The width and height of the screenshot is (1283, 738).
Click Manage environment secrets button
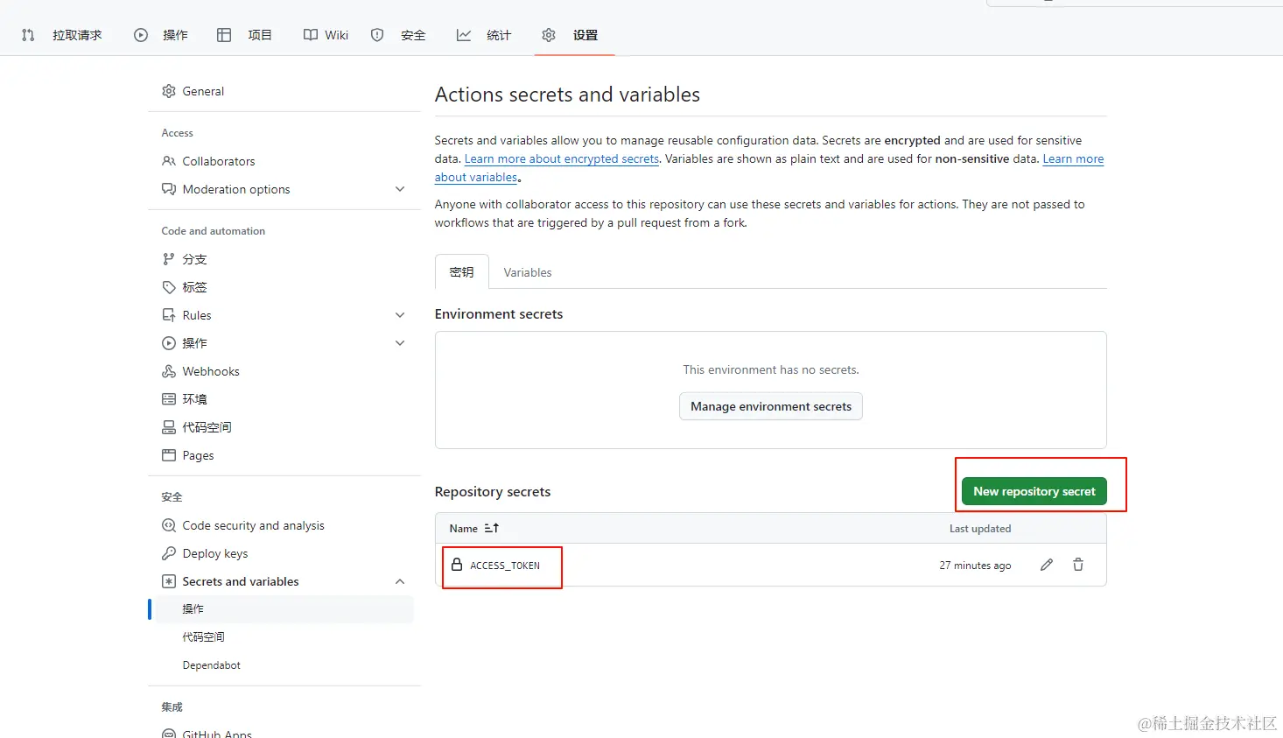770,406
